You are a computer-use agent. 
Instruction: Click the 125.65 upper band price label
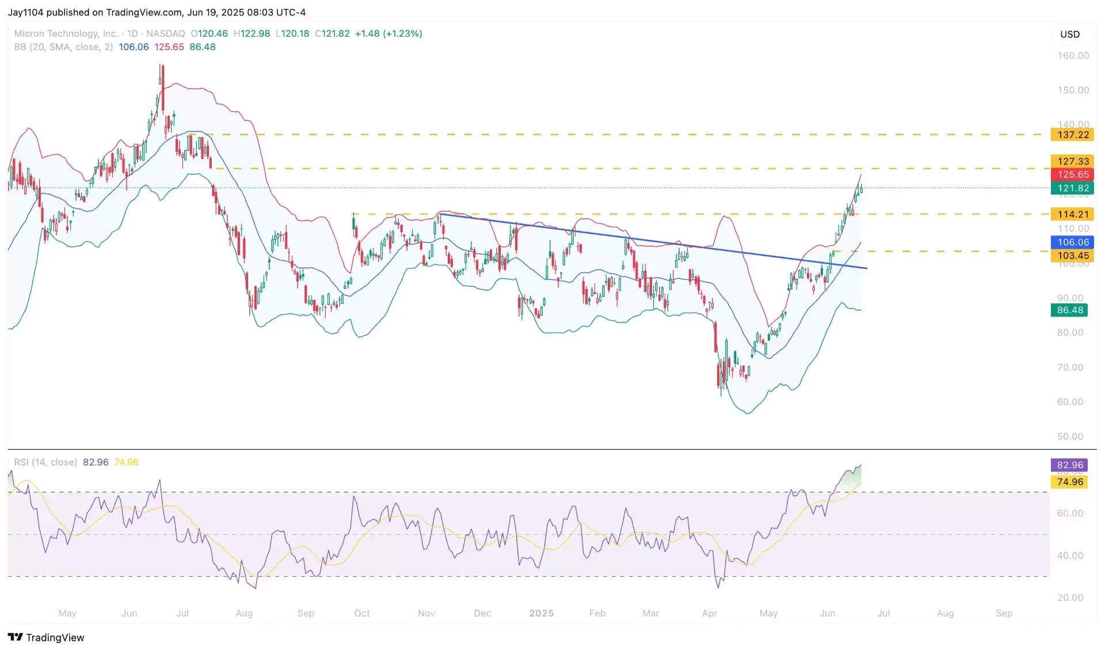(1073, 174)
